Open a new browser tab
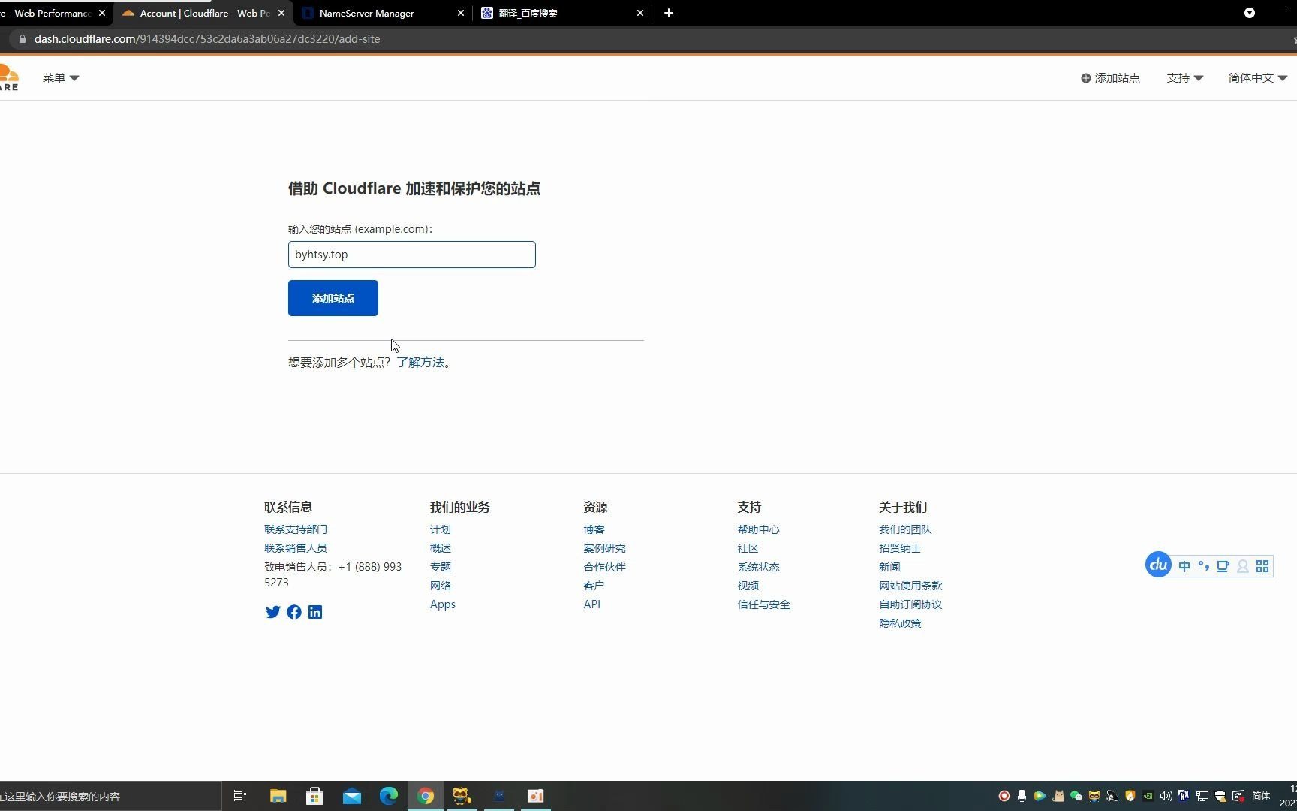Screen dimensions: 1297x811 [669, 13]
